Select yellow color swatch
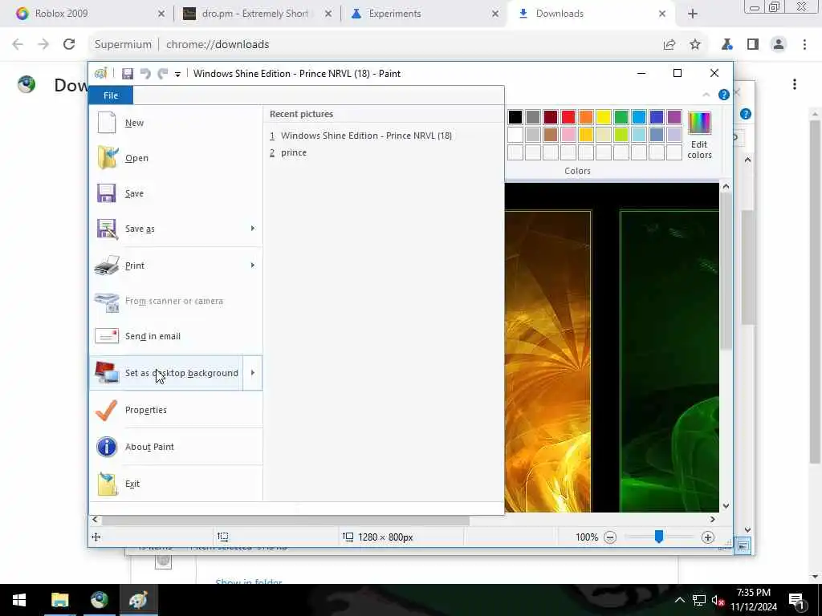This screenshot has height=616, width=822. [x=604, y=117]
